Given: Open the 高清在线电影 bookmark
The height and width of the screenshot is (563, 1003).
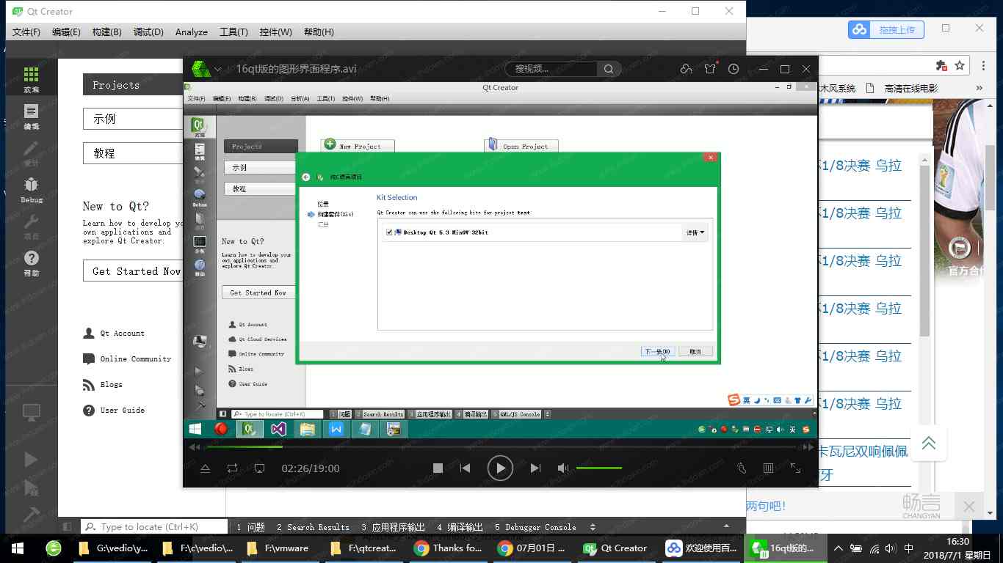Looking at the screenshot, I should 904,88.
